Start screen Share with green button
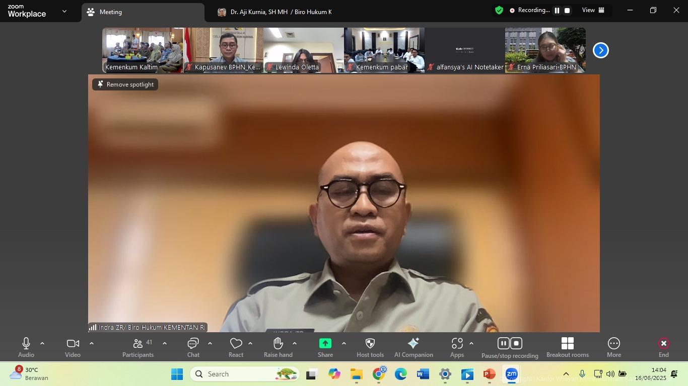 pyautogui.click(x=325, y=347)
